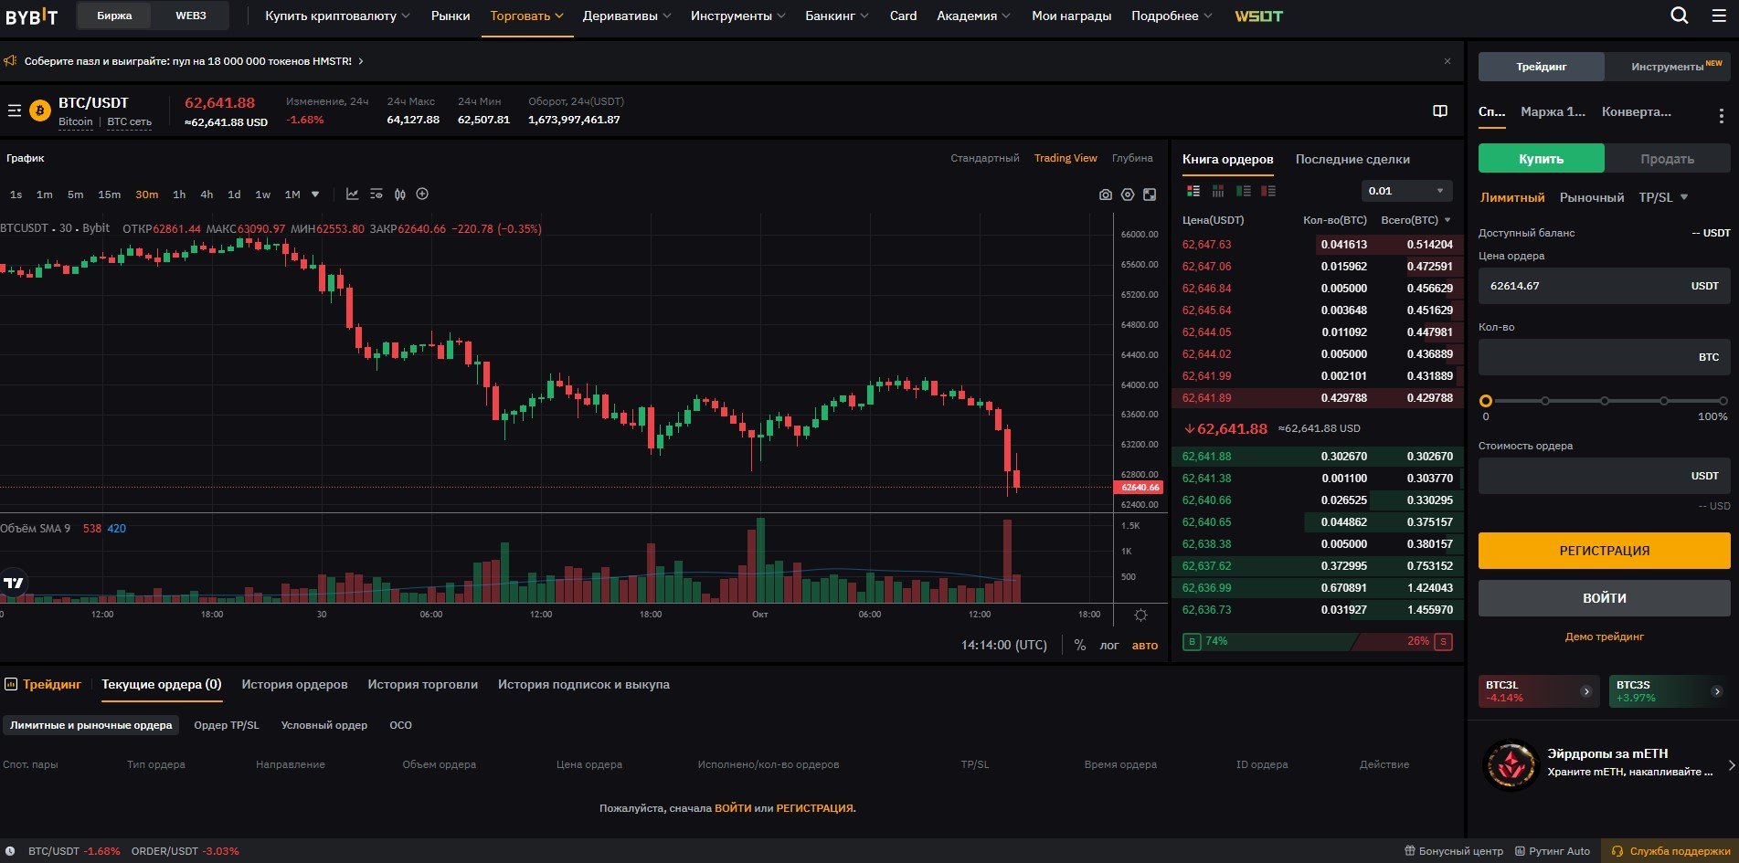The image size is (1739, 863).
Task: Open Support service headset button
Action: pyautogui.click(x=1670, y=851)
